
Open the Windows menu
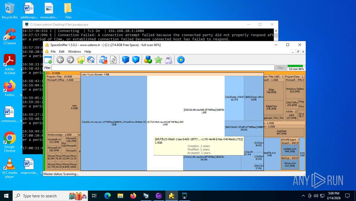[75, 52]
